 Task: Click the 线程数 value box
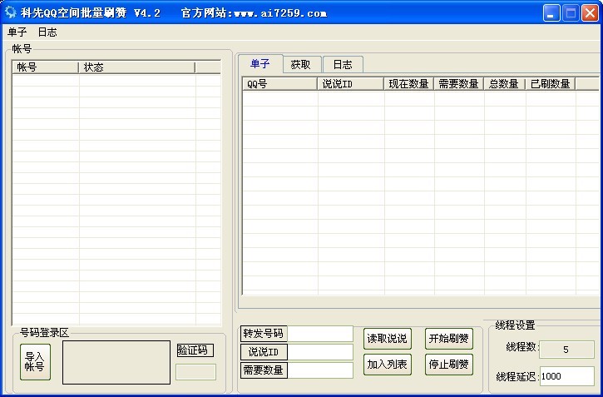click(566, 350)
